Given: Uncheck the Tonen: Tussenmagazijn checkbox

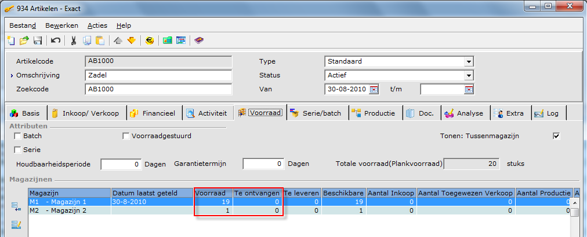Looking at the screenshot, I should click(557, 136).
